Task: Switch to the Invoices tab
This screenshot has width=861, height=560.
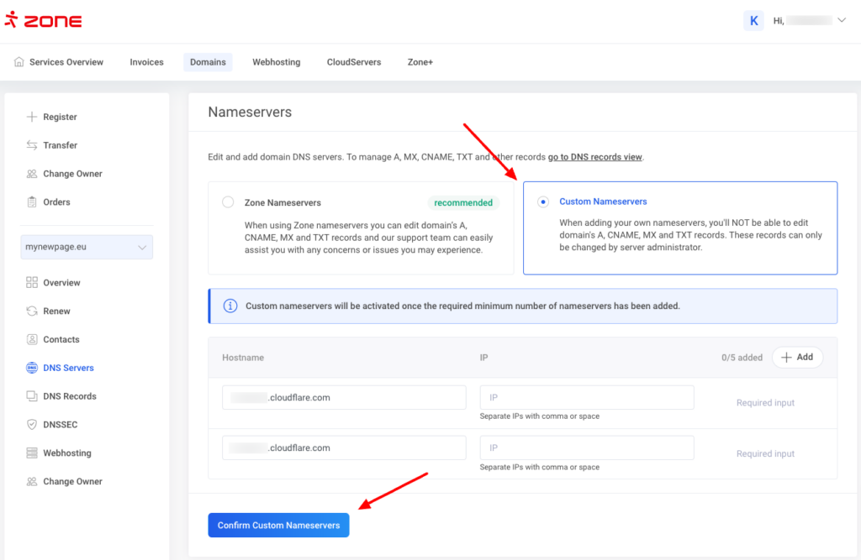Action: point(146,62)
